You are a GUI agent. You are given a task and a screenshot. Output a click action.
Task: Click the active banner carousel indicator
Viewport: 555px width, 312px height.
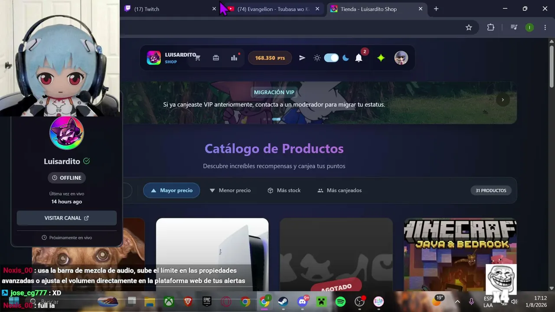coord(276,119)
